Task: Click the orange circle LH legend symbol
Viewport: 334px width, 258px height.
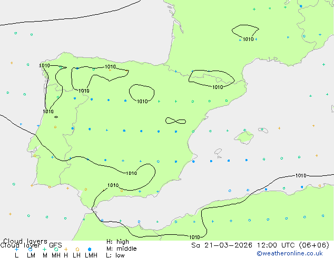Action: (x=77, y=249)
